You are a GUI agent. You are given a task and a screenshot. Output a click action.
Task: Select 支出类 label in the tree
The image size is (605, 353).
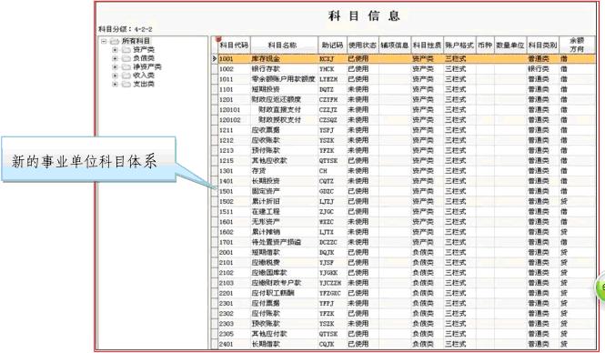coord(144,84)
